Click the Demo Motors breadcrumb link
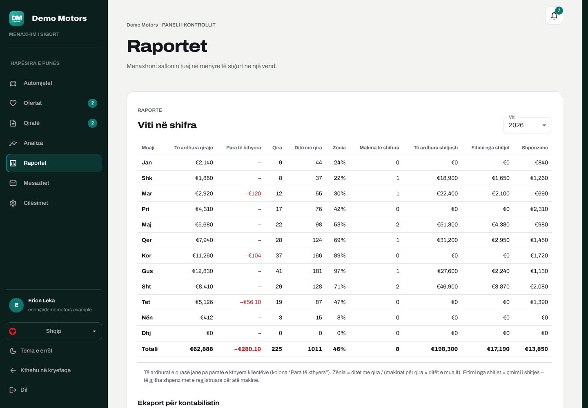This screenshot has width=588, height=408. 142,25
